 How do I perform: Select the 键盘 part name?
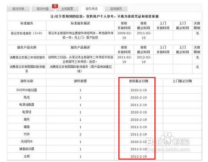point(27,127)
